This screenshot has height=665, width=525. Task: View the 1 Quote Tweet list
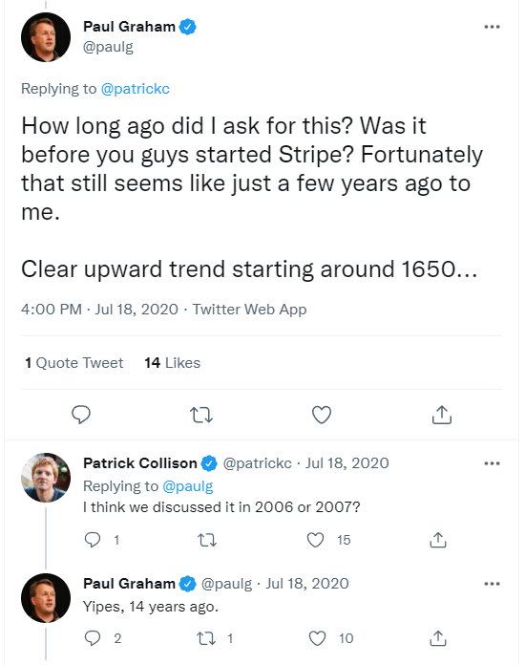click(74, 363)
